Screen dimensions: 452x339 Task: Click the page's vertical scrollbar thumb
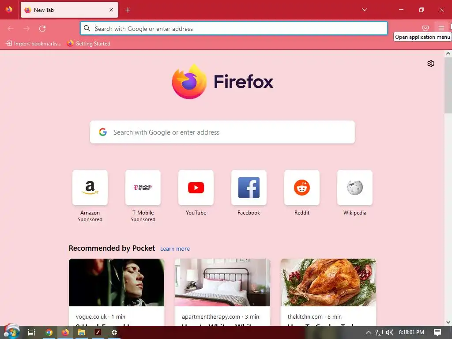click(448, 85)
